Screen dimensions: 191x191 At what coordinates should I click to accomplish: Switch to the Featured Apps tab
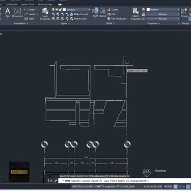click(45, 5)
